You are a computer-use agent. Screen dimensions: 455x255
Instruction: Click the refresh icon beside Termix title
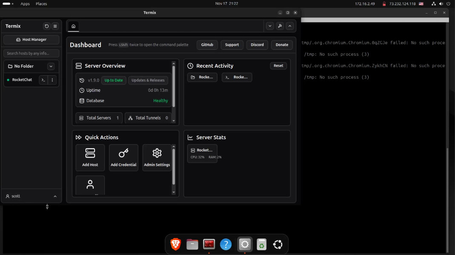coord(47,26)
